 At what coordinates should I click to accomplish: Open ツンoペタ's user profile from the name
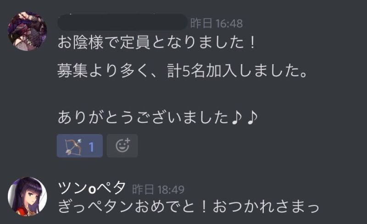pyautogui.click(x=91, y=188)
